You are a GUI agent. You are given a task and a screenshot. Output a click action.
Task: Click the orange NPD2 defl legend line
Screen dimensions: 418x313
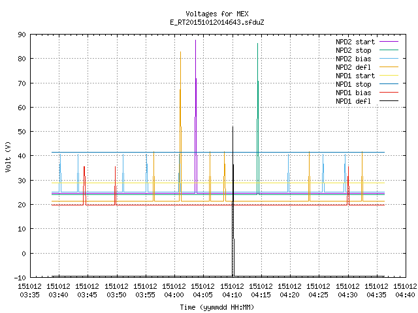tap(389, 67)
